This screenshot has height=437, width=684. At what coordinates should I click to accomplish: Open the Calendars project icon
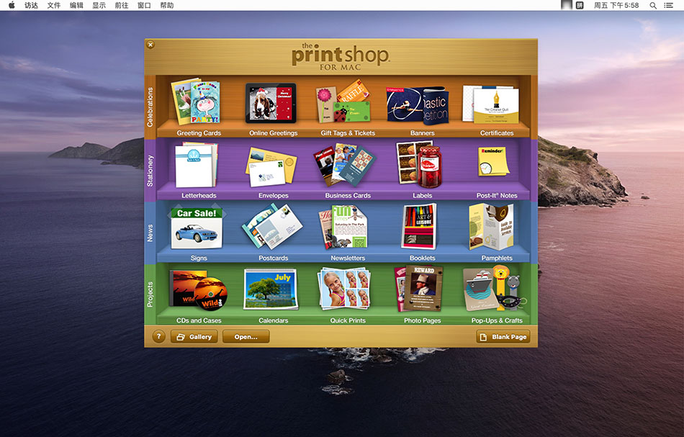coord(271,290)
